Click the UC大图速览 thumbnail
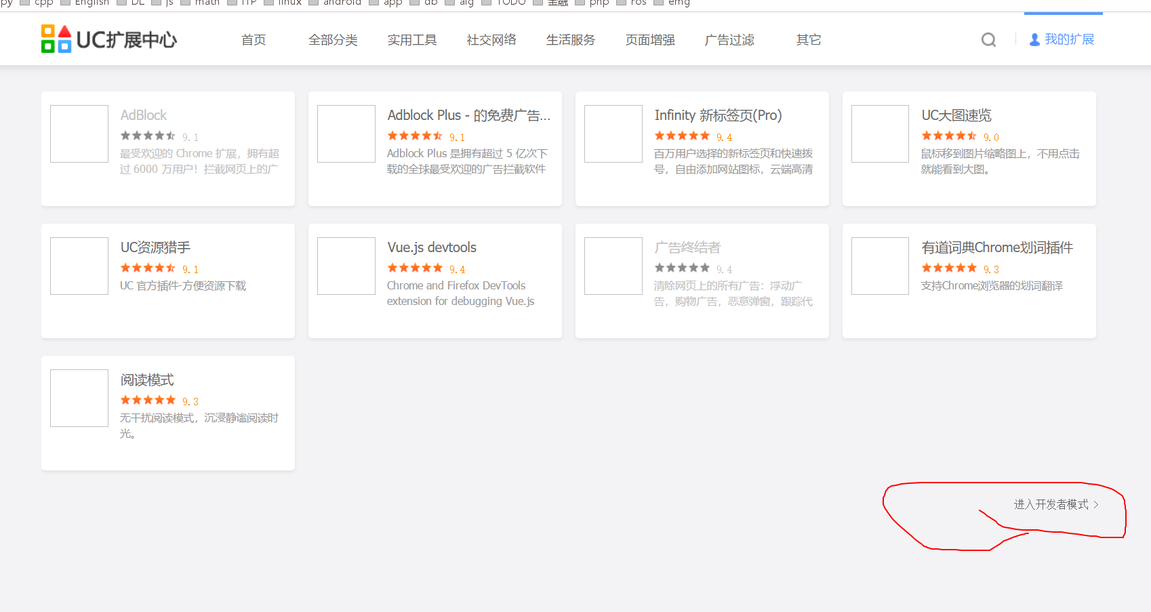Viewport: 1151px width, 612px height. [x=880, y=134]
